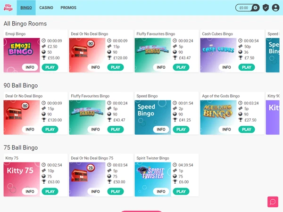This screenshot has width=283, height=212.
Task: Click the trophy prize icon for Emoji Bingo
Action: [x=44, y=57]
